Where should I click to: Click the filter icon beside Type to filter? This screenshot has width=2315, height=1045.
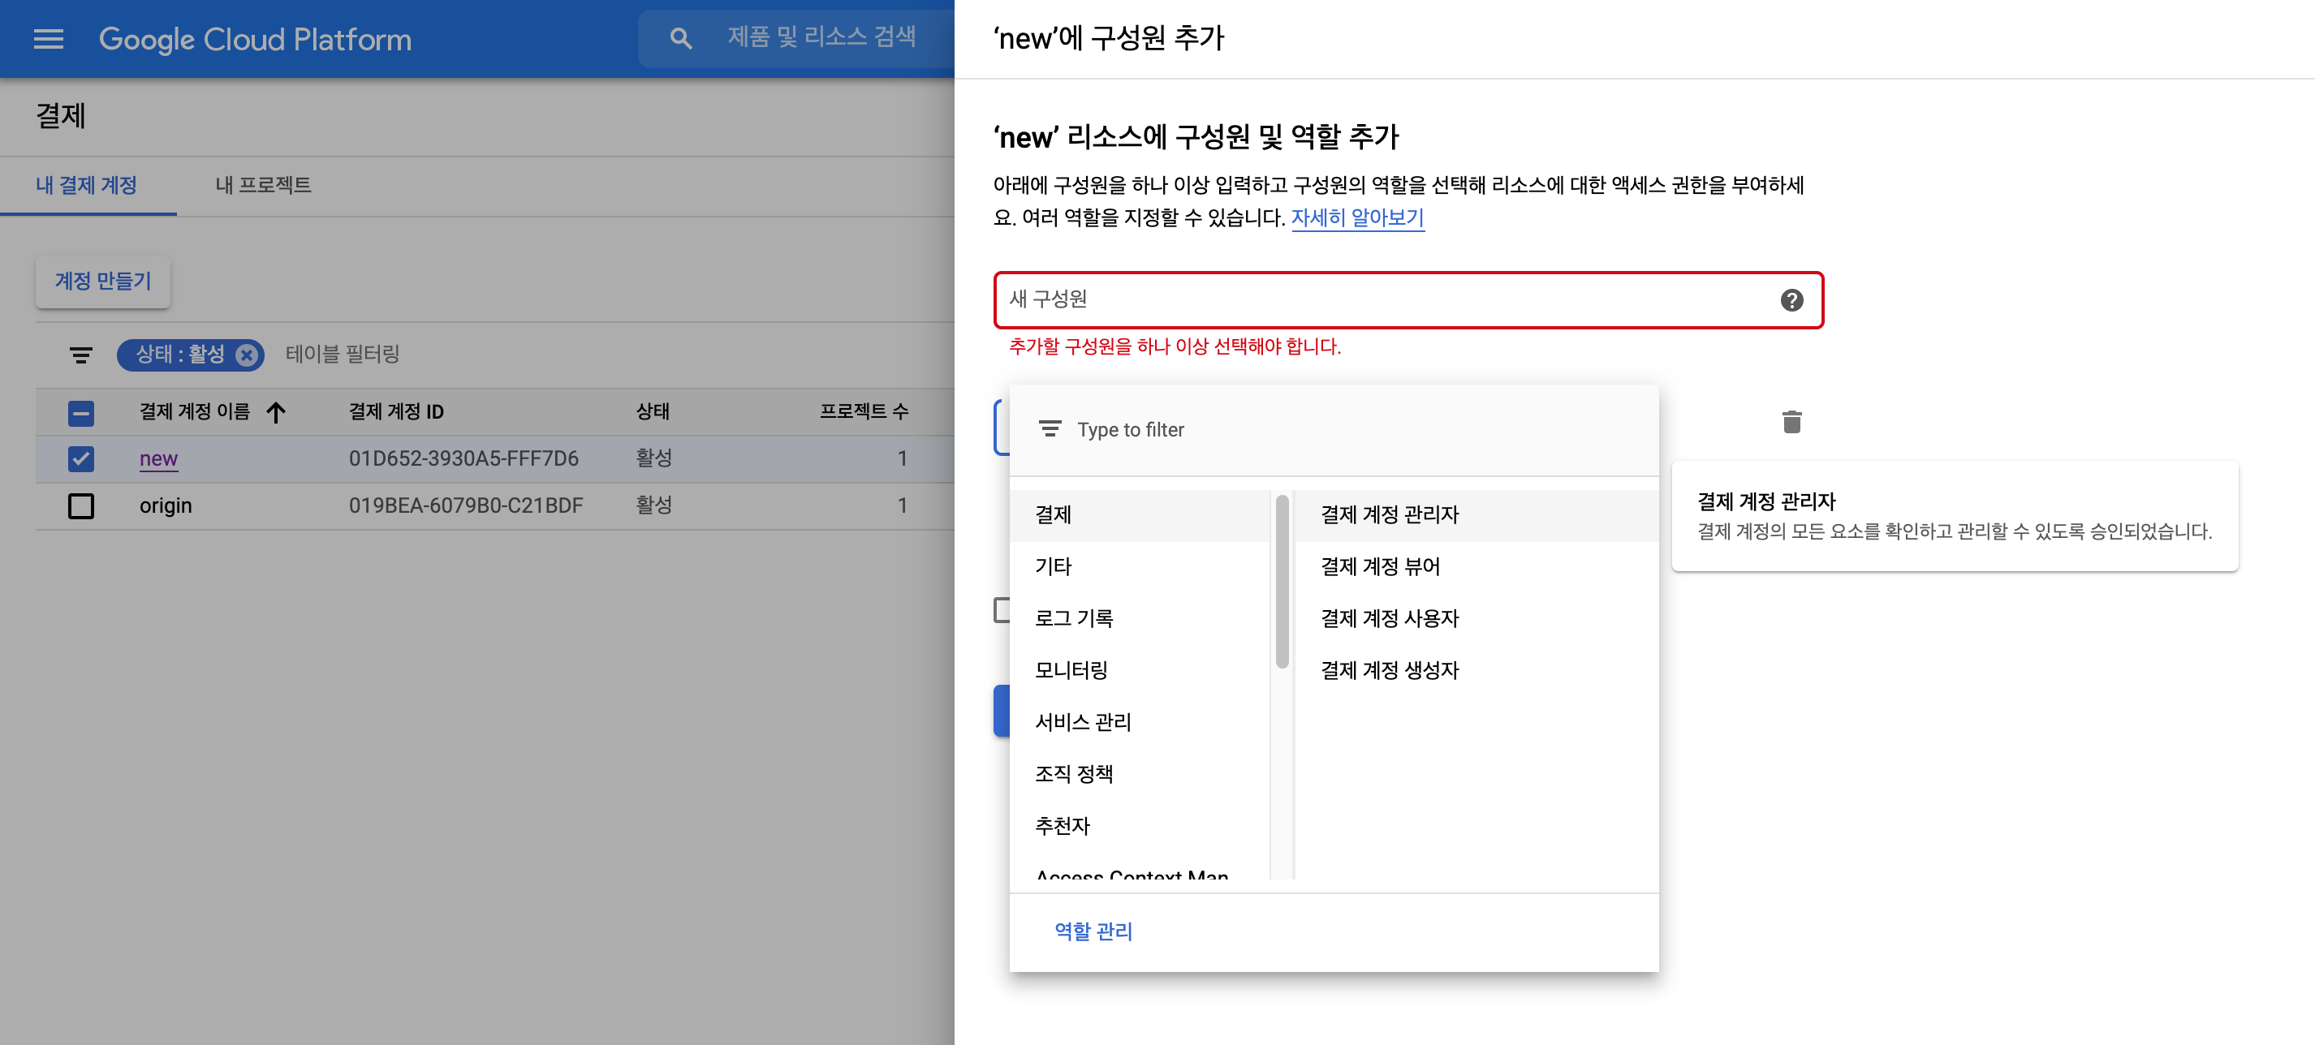click(x=1050, y=429)
